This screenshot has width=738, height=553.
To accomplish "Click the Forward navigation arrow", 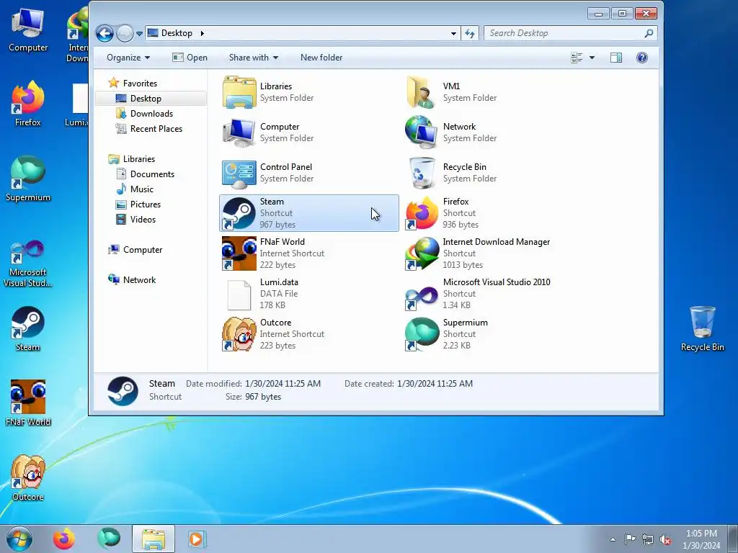I will (125, 33).
